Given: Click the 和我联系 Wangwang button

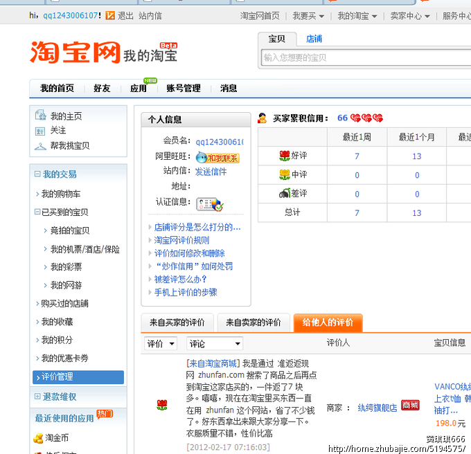Looking at the screenshot, I should (x=217, y=157).
